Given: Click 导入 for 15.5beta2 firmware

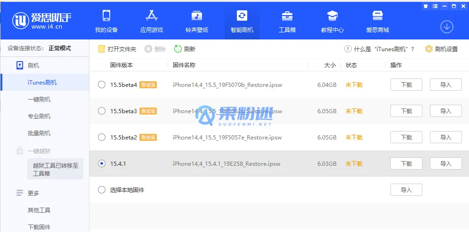Looking at the screenshot, I should (445, 137).
